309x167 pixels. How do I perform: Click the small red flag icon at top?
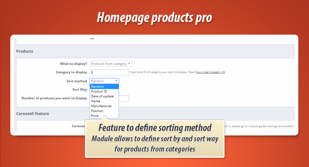click(x=92, y=38)
